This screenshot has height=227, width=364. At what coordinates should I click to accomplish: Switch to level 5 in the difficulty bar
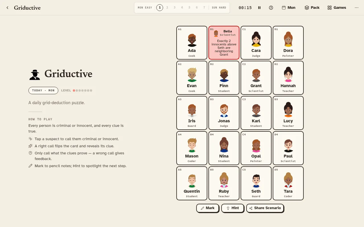point(189,8)
